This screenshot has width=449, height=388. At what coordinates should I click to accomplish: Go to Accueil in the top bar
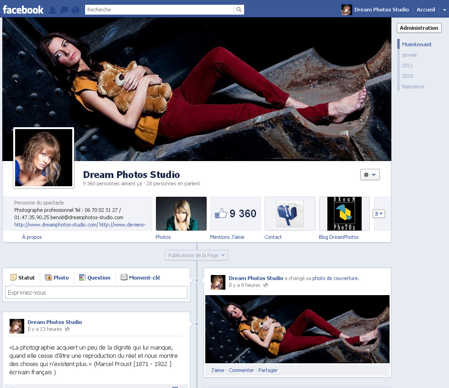[426, 10]
